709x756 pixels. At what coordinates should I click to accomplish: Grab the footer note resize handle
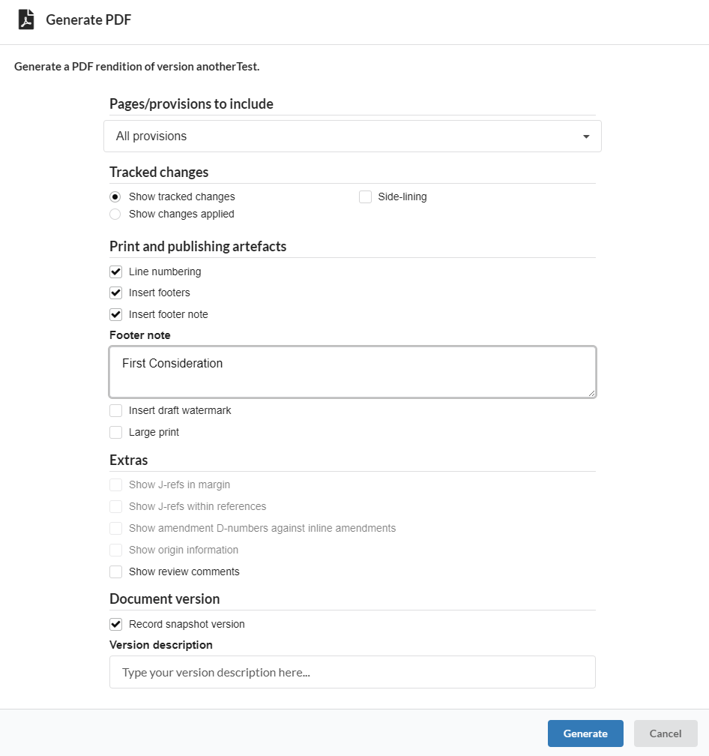(591, 393)
